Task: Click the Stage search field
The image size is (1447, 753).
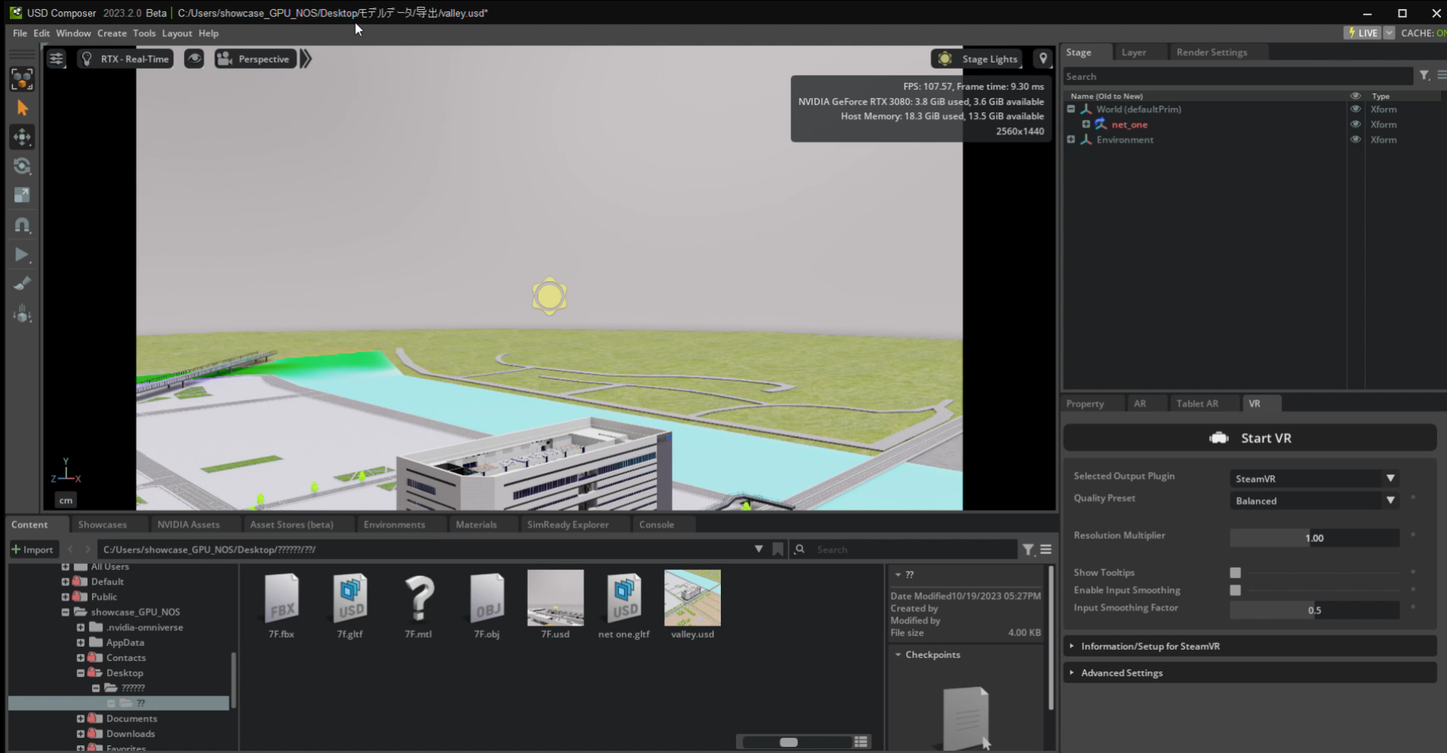Action: tap(1237, 76)
